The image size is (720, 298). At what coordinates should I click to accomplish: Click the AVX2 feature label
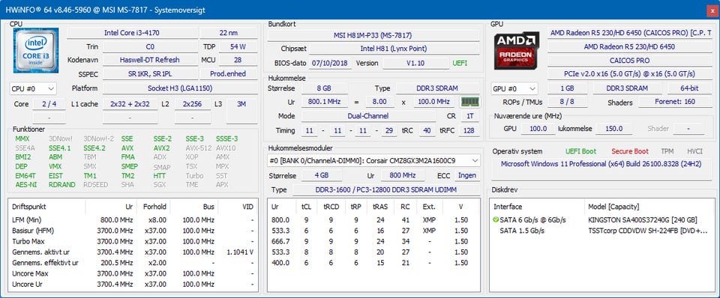(162, 148)
